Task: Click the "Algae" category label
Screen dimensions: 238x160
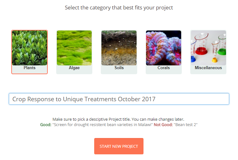Action: pos(74,68)
